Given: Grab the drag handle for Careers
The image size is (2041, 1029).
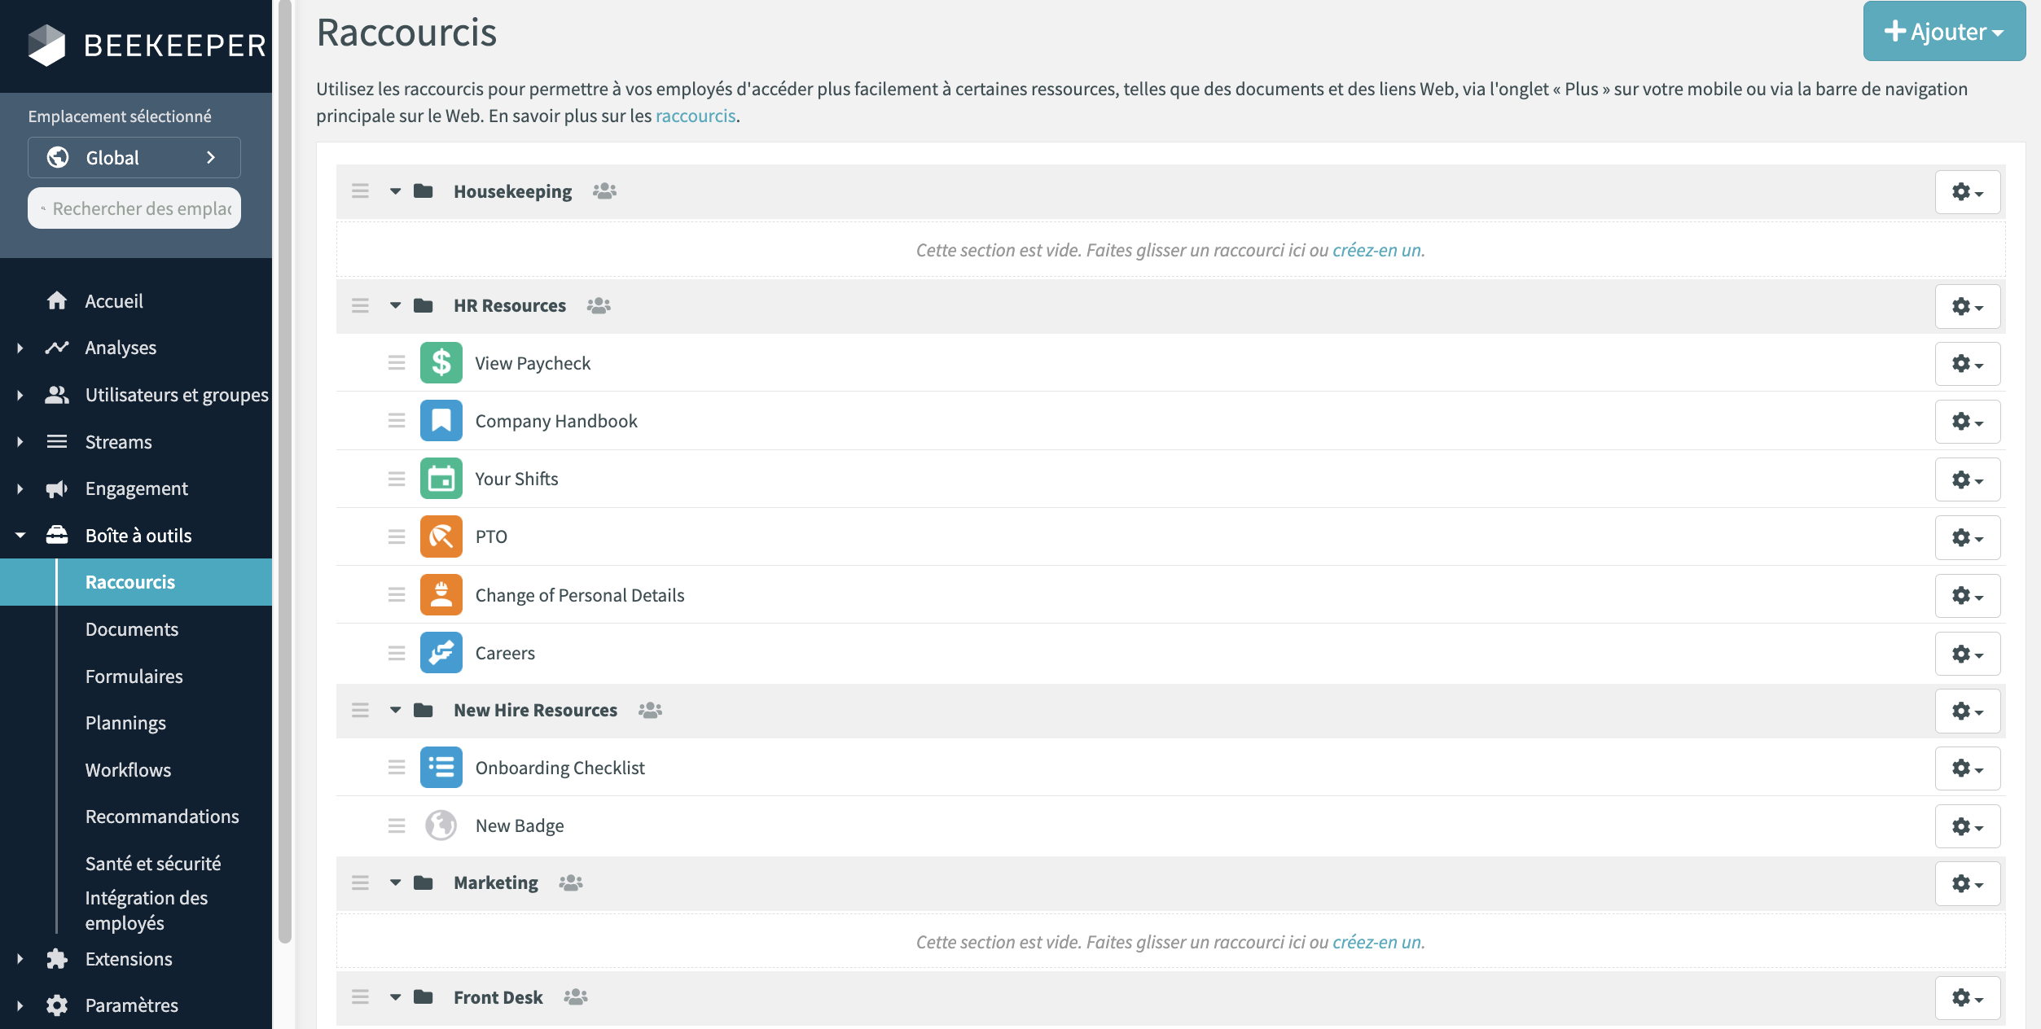Looking at the screenshot, I should pos(397,653).
